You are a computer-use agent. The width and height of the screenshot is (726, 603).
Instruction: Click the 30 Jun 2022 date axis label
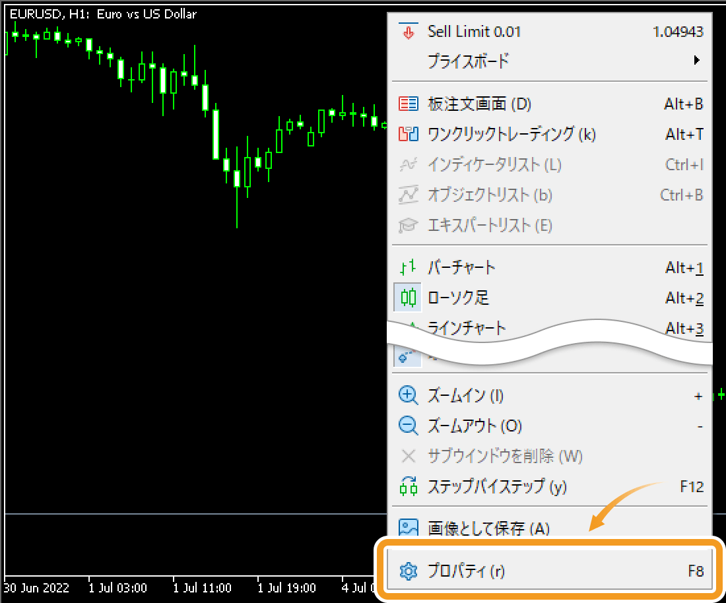coord(36,588)
